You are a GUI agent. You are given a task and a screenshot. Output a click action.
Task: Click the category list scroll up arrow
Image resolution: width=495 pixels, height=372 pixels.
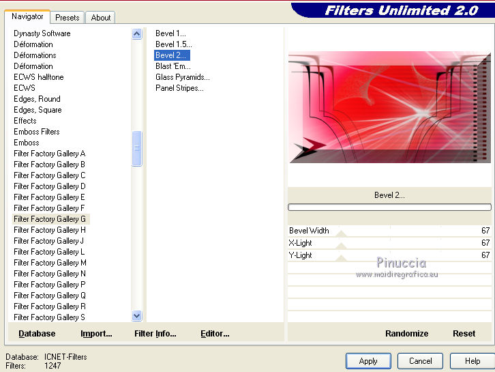[x=136, y=34]
